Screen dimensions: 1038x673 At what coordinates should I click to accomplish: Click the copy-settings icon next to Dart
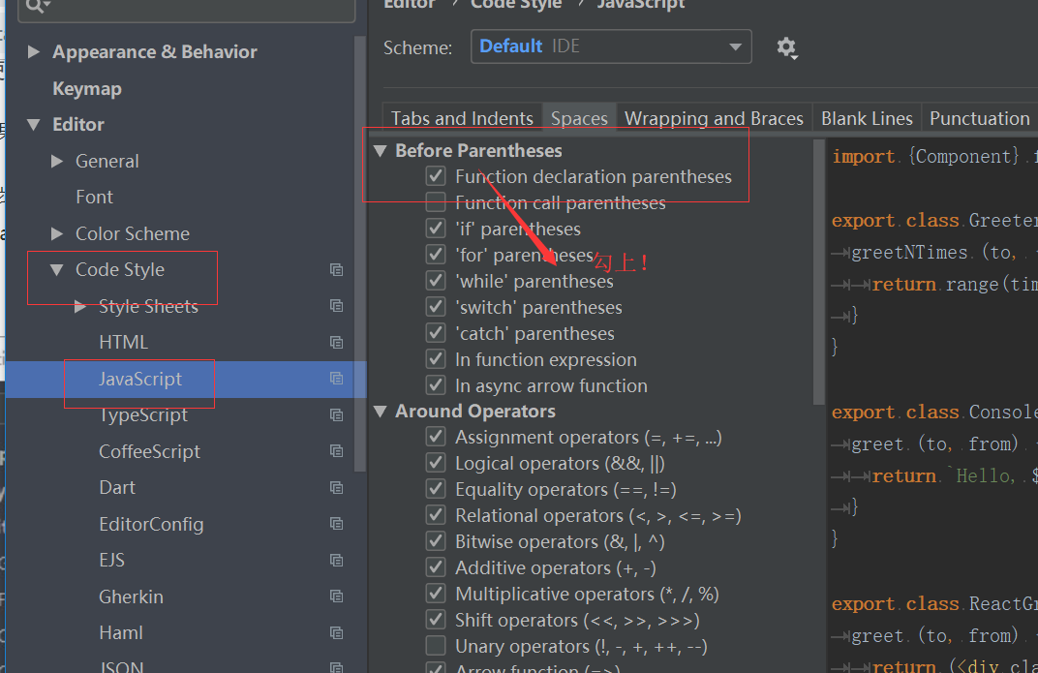pos(336,487)
